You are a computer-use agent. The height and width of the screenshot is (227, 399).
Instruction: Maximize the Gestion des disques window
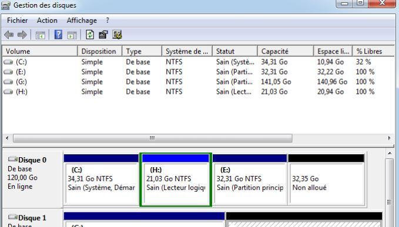point(360,4)
